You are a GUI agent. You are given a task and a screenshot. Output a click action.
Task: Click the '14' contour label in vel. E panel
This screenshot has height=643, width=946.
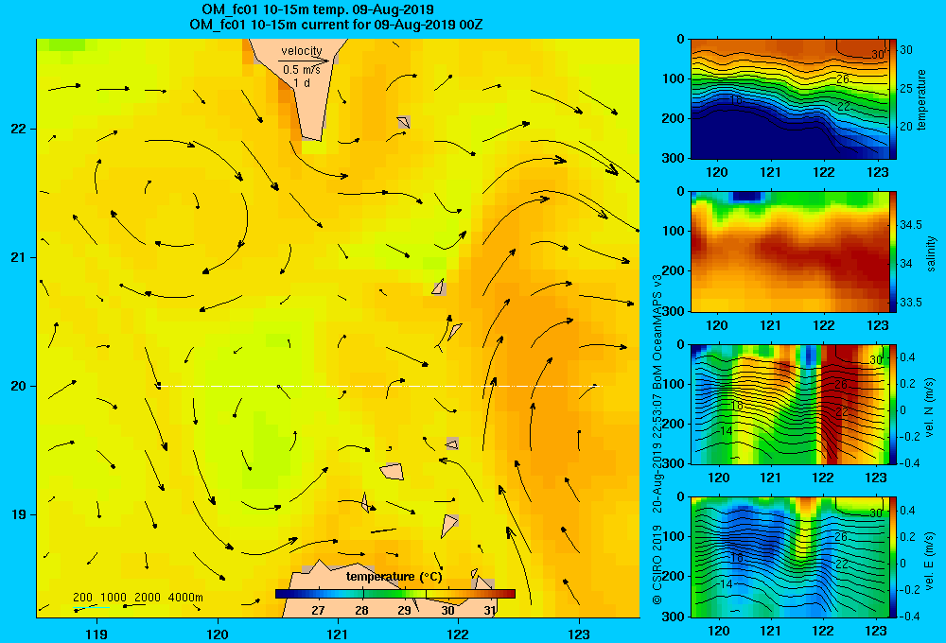727,583
